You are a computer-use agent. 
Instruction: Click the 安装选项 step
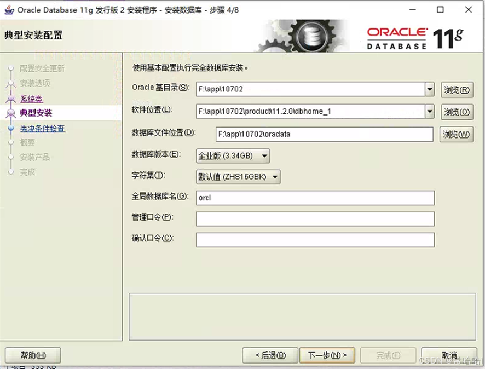pos(35,83)
